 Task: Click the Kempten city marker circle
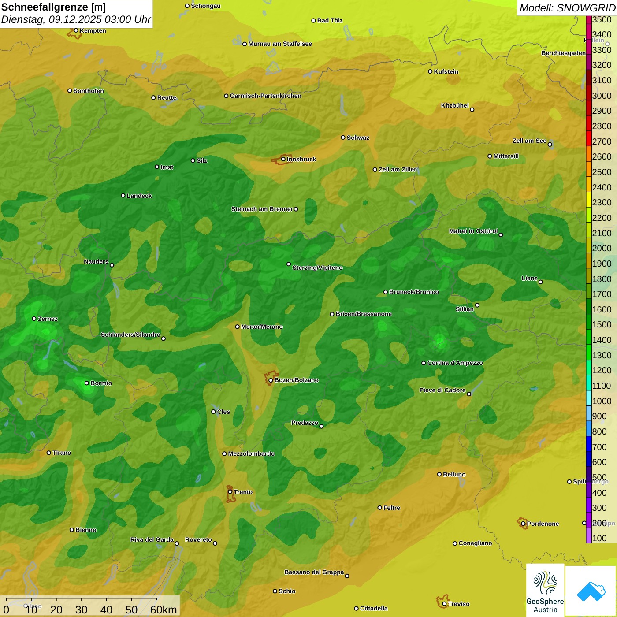[76, 30]
